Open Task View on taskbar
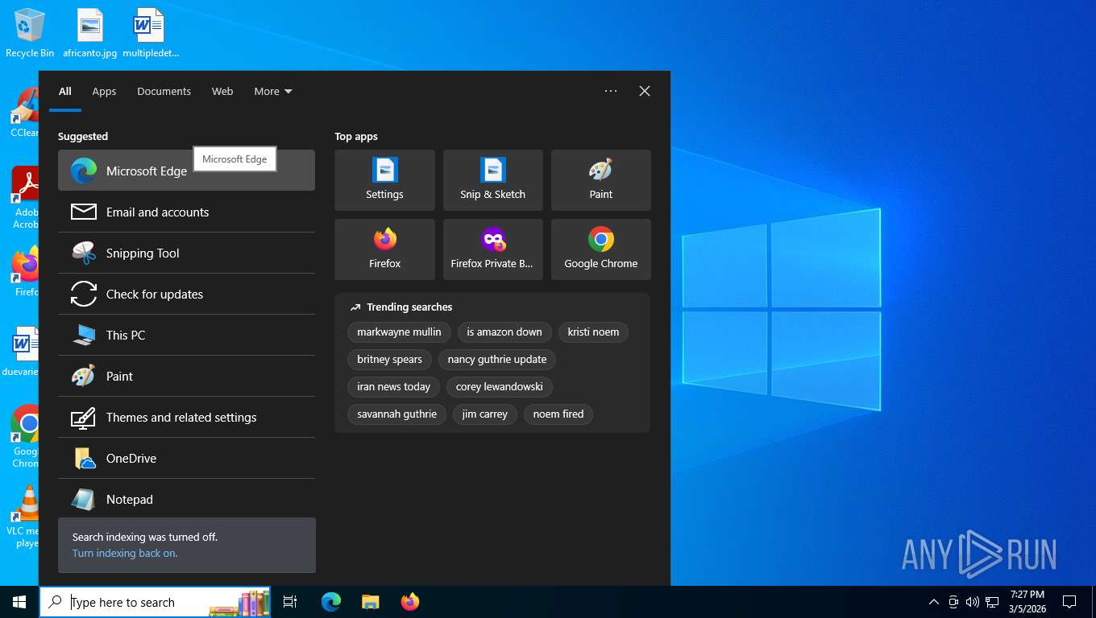 coord(290,602)
